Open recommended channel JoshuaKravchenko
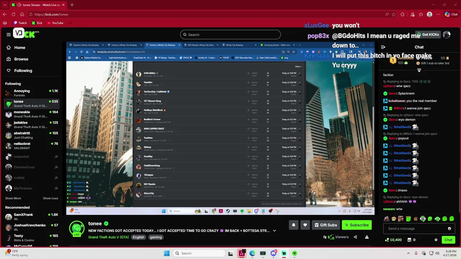Viewport: 461px width, 259px height. tap(32, 227)
